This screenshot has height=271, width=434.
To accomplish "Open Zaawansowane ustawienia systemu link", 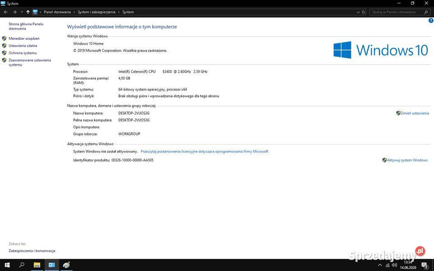I will click(30, 62).
